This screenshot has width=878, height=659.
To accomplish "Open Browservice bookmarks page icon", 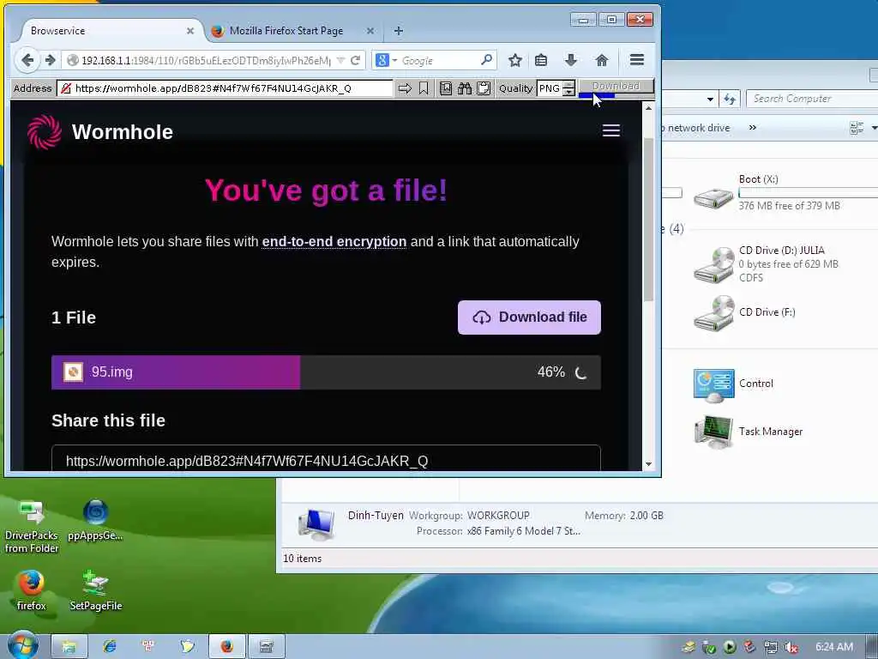I will click(446, 88).
